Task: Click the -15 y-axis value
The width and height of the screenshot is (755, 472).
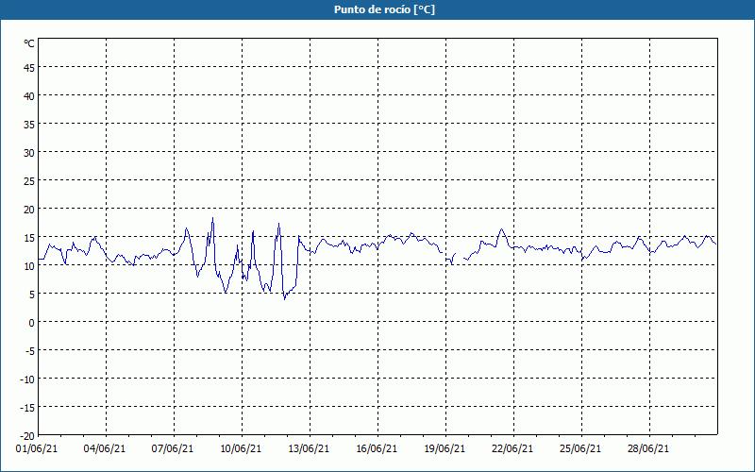Action: coord(27,408)
